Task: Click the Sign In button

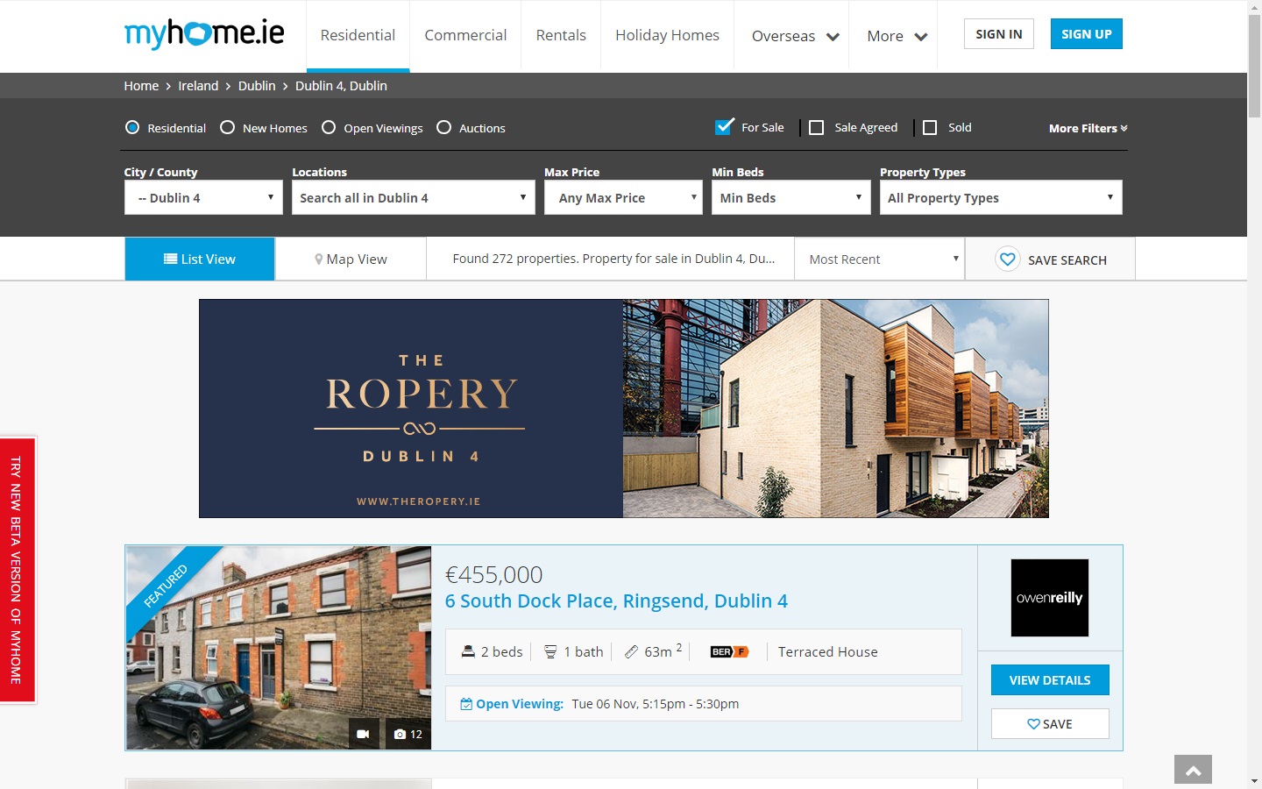Action: (x=999, y=34)
